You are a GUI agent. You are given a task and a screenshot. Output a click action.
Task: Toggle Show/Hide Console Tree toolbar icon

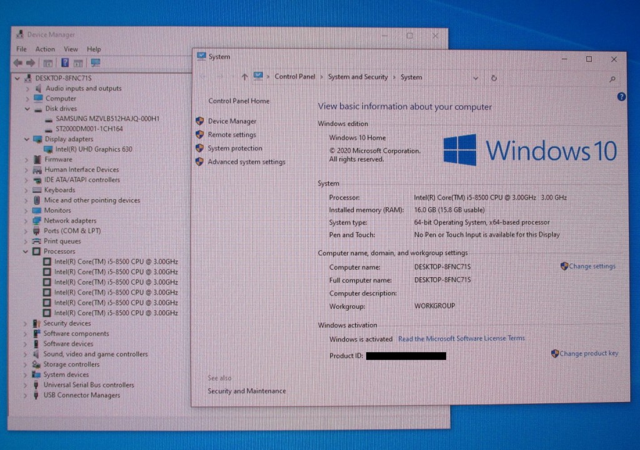click(47, 63)
